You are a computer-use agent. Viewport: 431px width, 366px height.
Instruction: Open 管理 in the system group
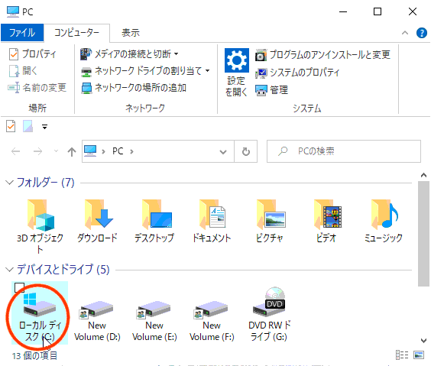coord(271,90)
